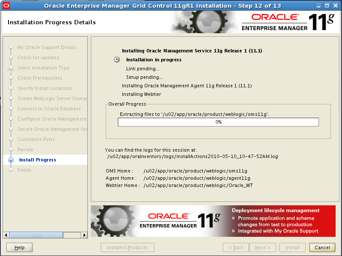This screenshot has width=342, height=256.
Task: Select the Check for updates step
Action: [x=38, y=58]
